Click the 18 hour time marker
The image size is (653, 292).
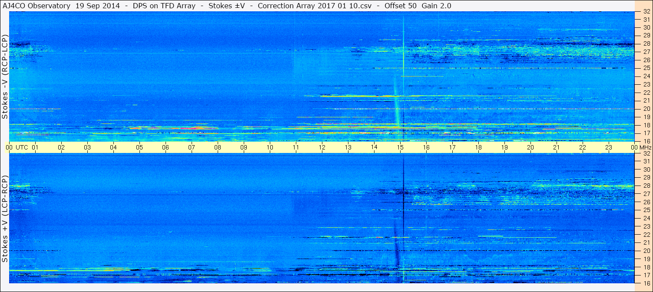pos(478,147)
